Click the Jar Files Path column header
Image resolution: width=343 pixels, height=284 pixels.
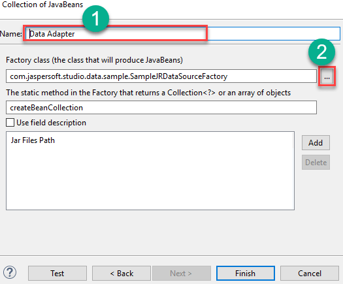33,140
